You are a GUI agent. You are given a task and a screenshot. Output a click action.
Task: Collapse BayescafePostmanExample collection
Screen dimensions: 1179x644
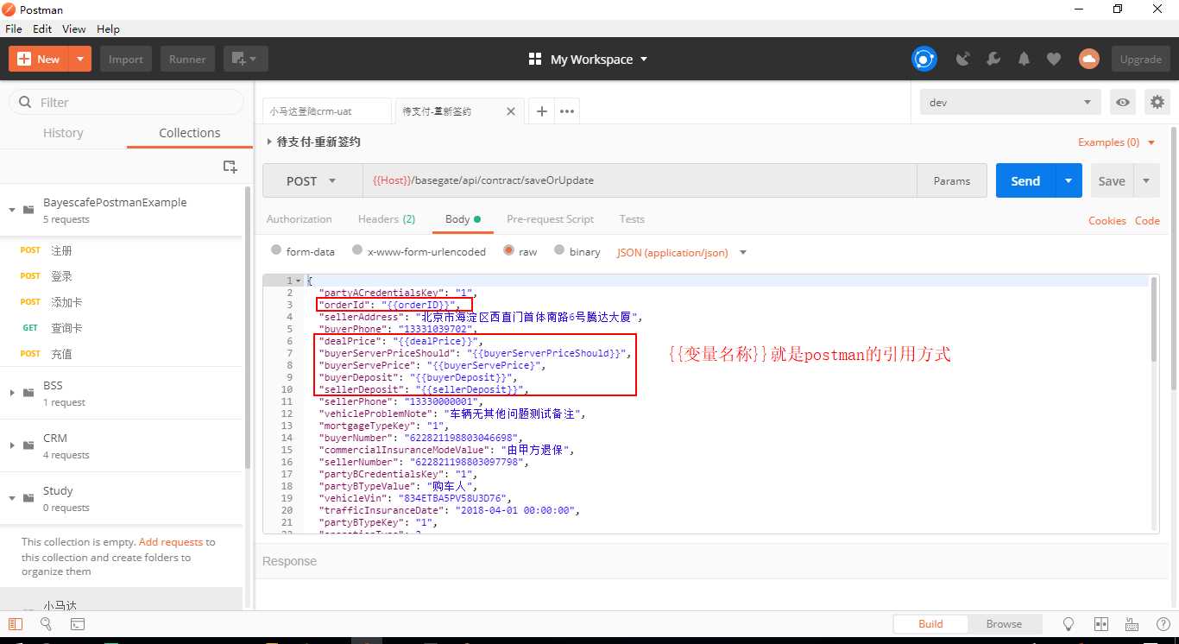(12, 210)
